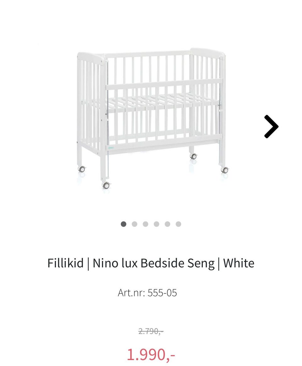
Task: Switch to the third carousel dot
Action: click(x=145, y=224)
